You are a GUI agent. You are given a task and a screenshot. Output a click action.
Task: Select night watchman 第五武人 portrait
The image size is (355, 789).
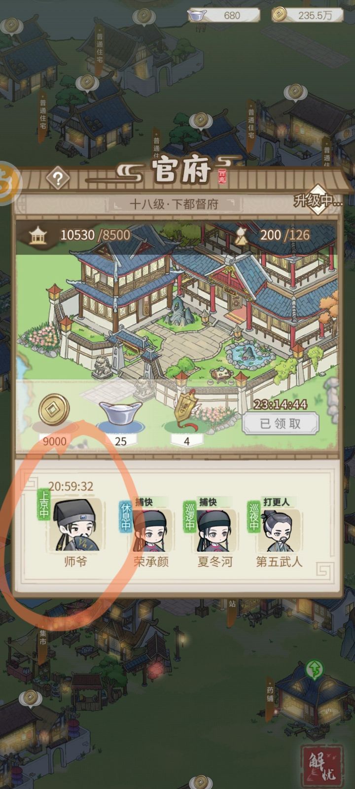point(279,530)
